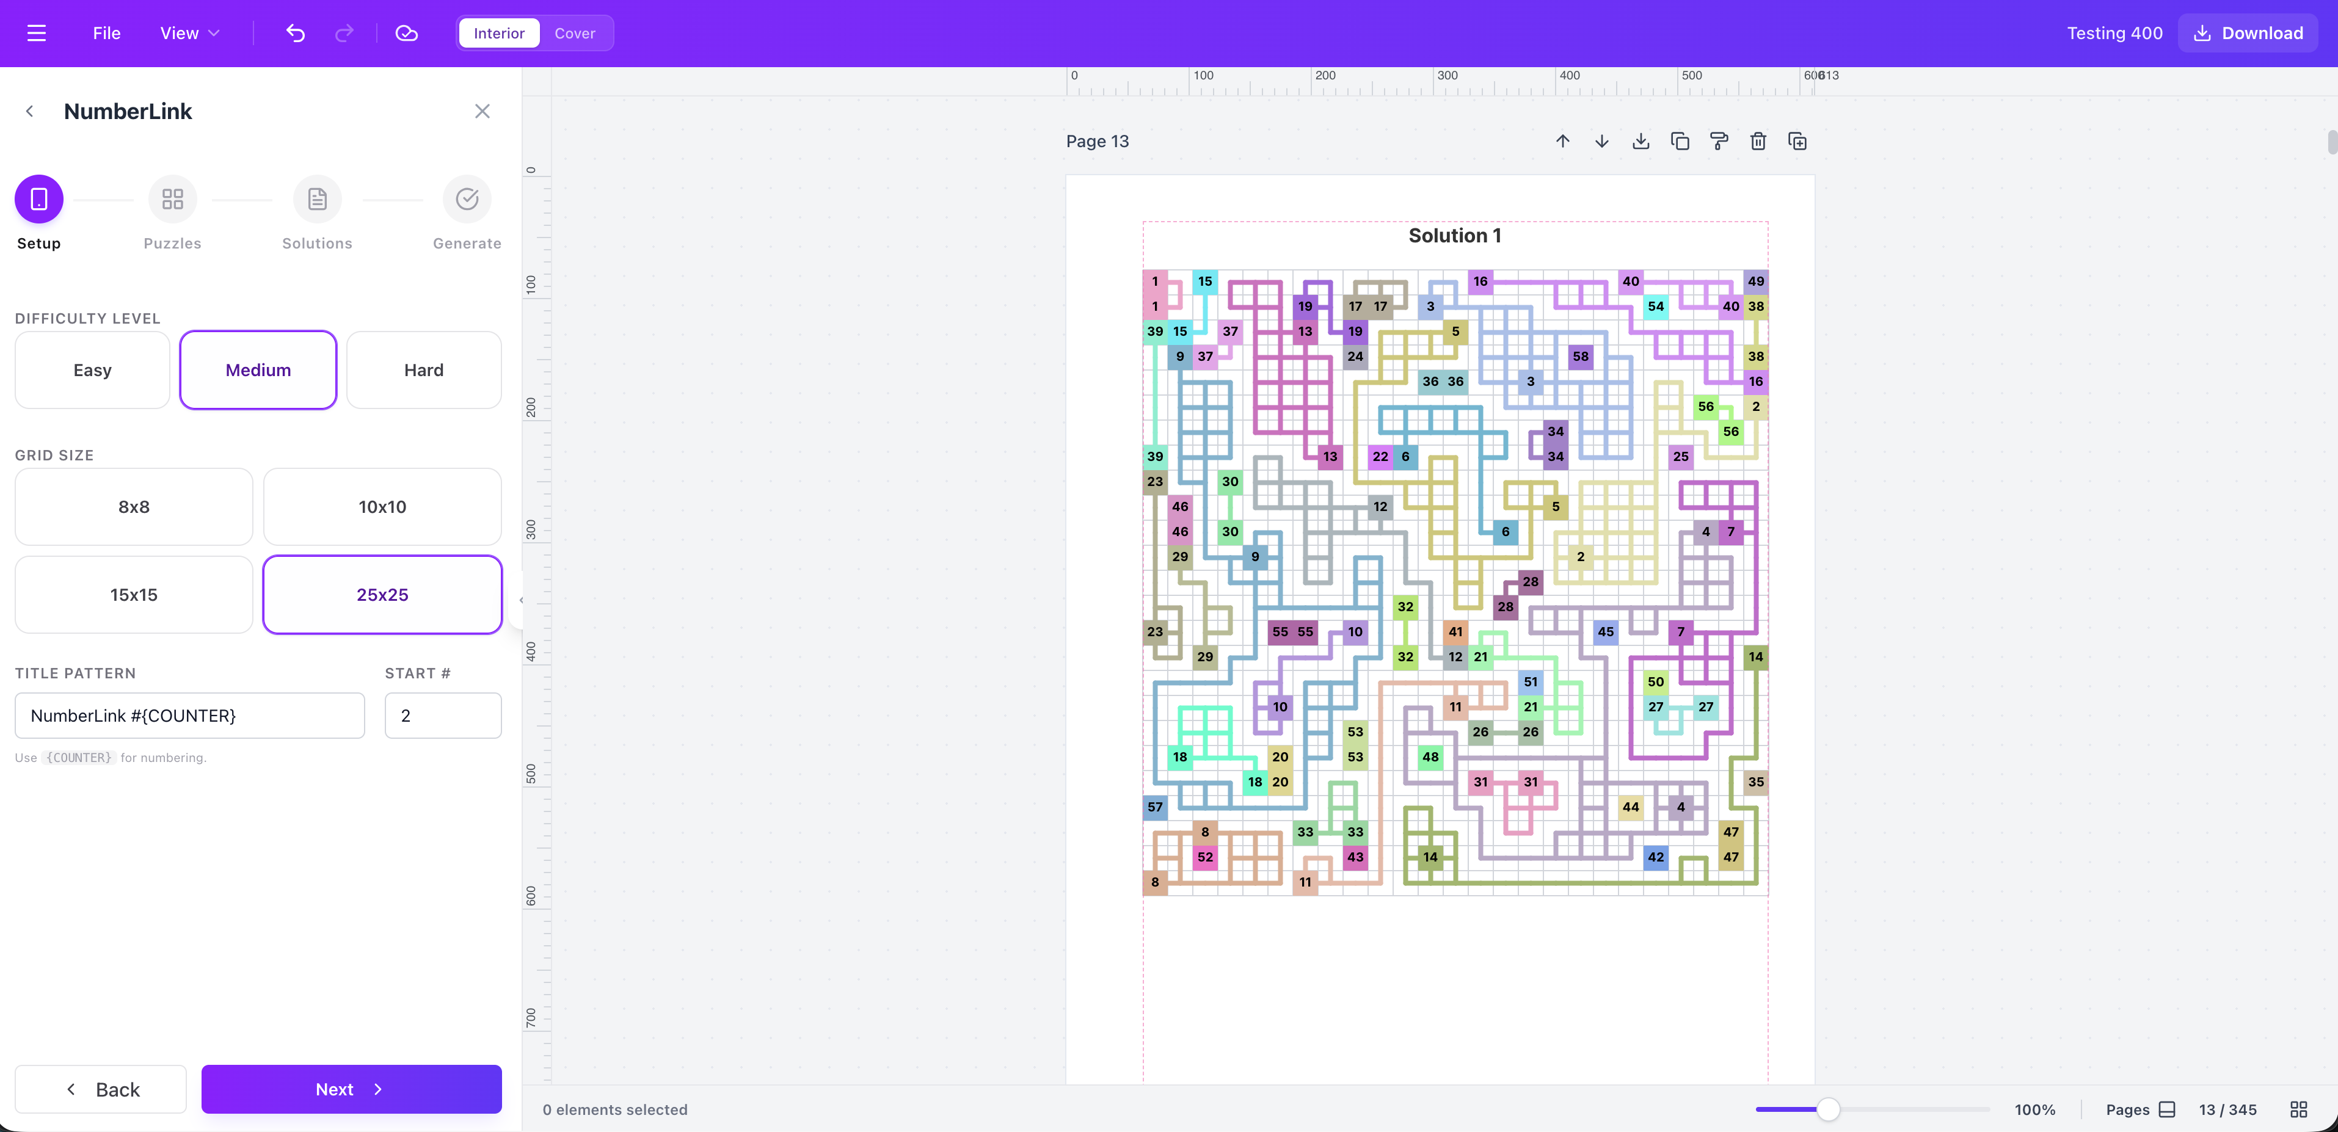Move page 13 up with arrow icon
This screenshot has height=1132, width=2338.
coord(1562,142)
